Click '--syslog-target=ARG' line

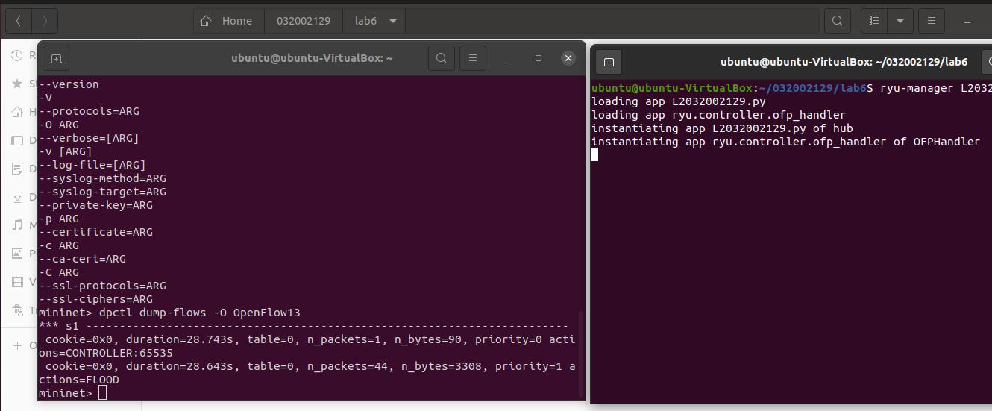[x=102, y=192]
